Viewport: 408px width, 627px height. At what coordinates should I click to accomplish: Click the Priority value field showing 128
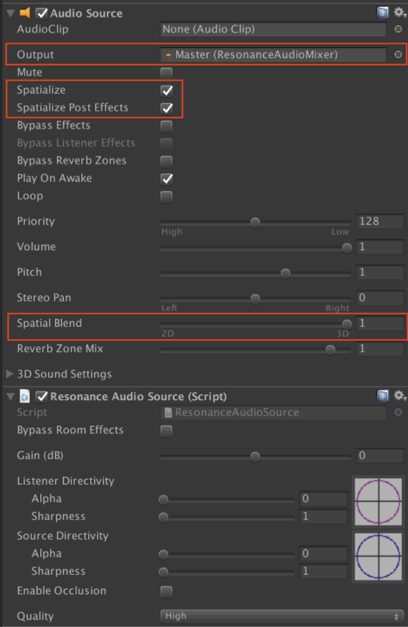(380, 221)
